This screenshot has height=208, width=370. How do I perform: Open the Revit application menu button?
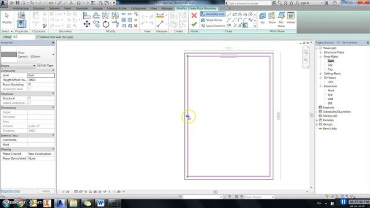[4, 3]
